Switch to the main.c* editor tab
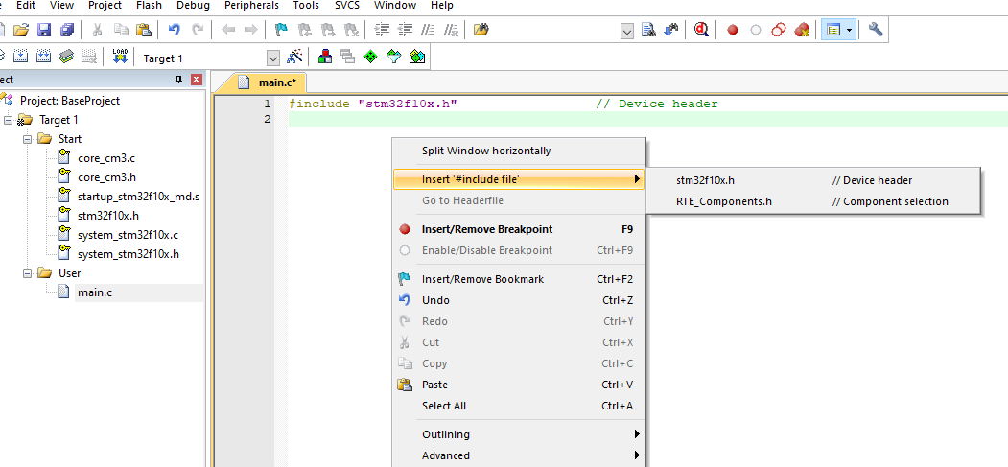Viewport: 1008px width, 467px height. (x=270, y=82)
